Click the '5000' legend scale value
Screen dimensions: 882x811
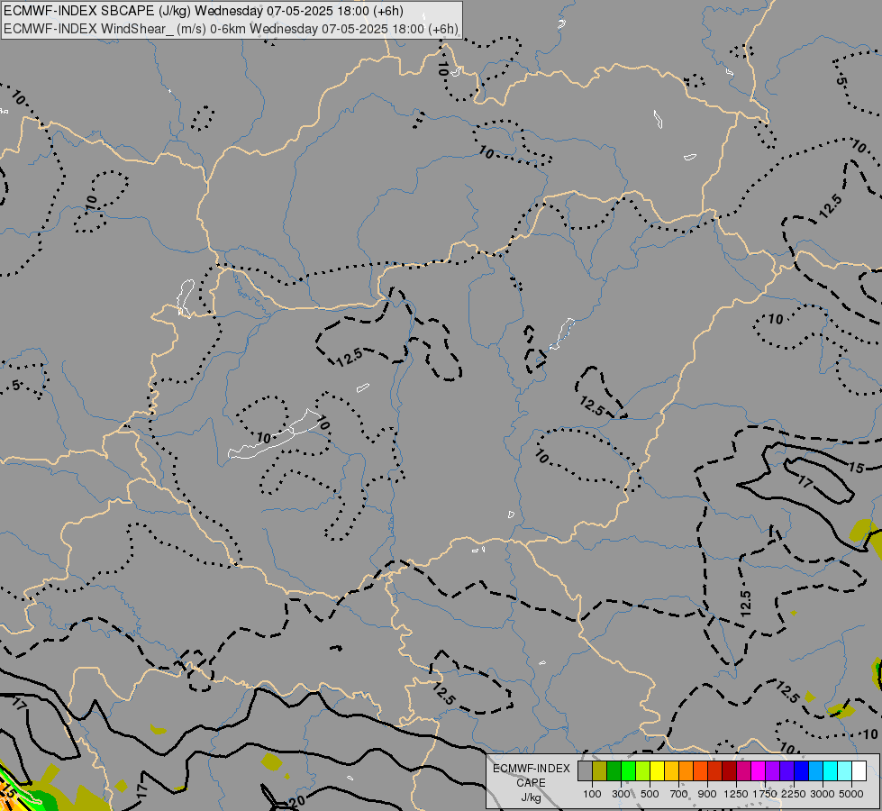[x=851, y=794]
